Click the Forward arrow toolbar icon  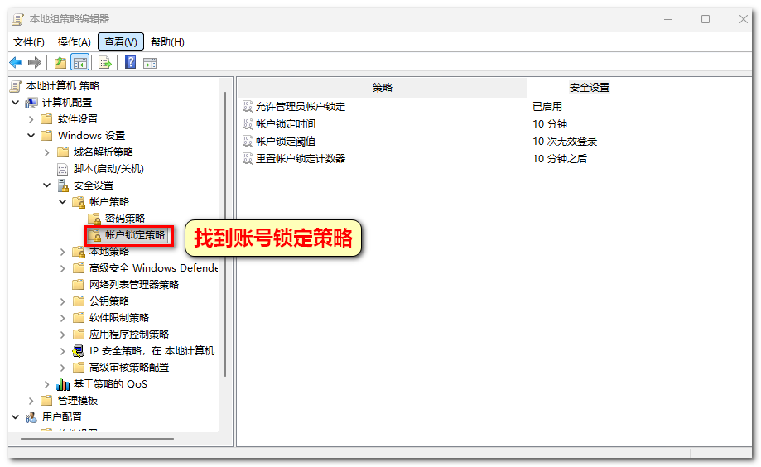coord(34,63)
